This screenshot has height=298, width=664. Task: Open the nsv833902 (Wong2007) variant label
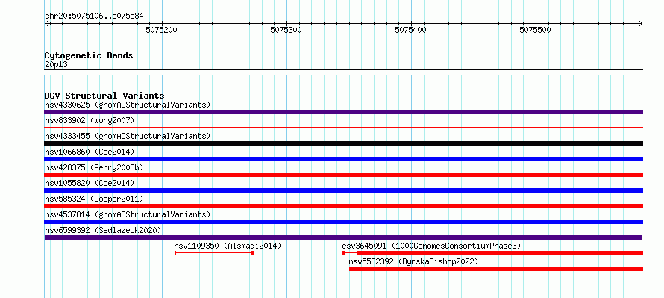(90, 120)
